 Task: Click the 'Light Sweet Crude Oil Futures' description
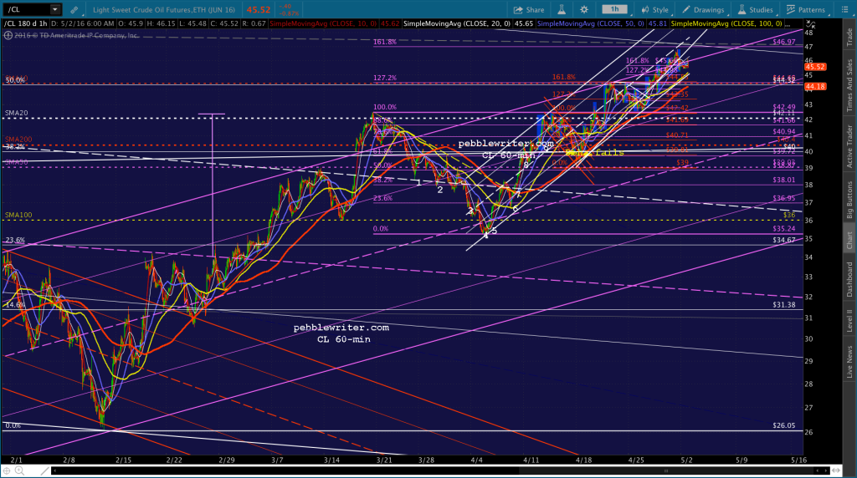coord(164,10)
